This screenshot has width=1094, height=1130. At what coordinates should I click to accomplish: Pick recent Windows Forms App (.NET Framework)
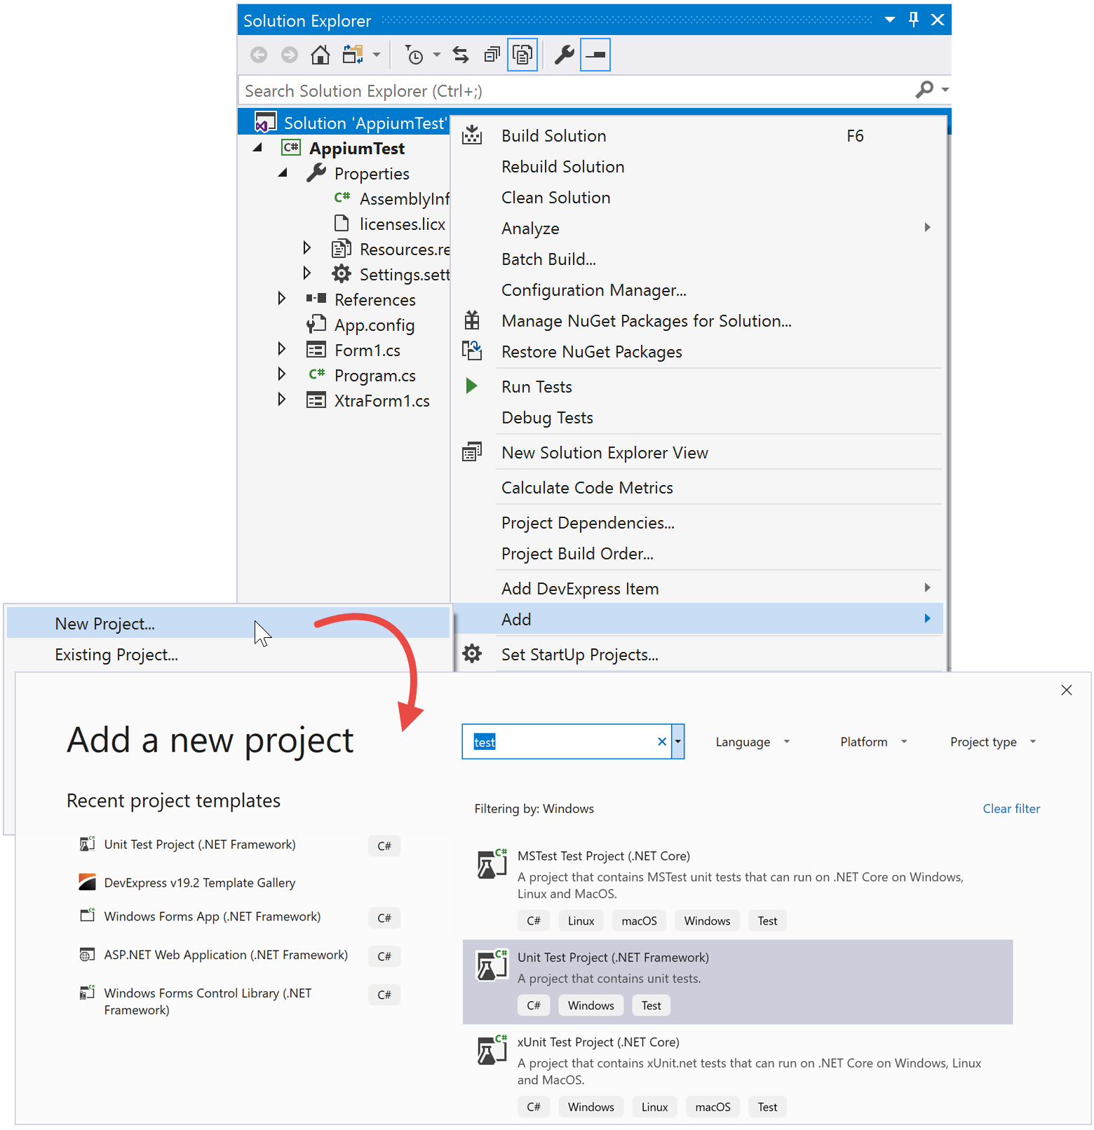(238, 917)
